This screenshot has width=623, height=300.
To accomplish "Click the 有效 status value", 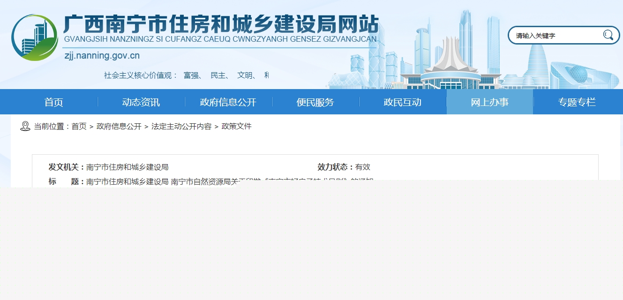I will point(363,167).
